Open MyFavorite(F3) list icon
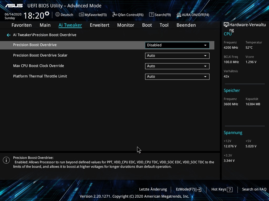The height and width of the screenshot is (201, 269). (81, 15)
